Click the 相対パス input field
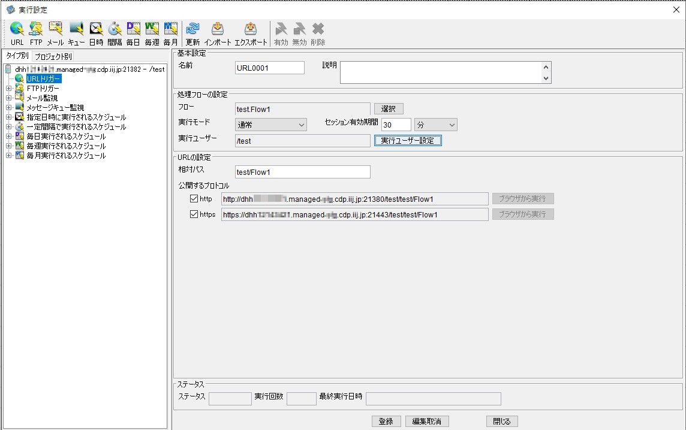 click(303, 172)
